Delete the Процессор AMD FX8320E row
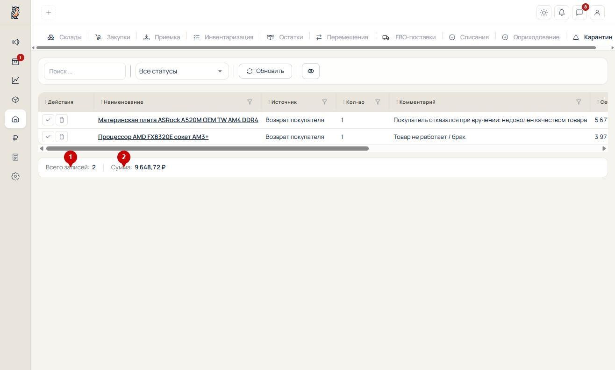The height and width of the screenshot is (370, 615). click(62, 137)
